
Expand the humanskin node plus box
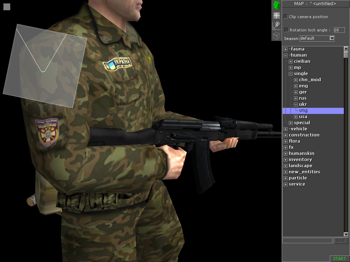[285, 154]
